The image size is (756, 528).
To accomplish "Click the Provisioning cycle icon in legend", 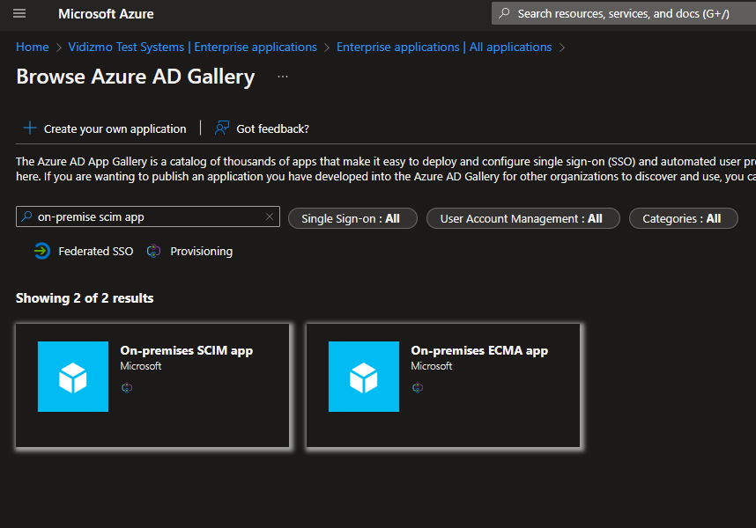I will point(154,251).
